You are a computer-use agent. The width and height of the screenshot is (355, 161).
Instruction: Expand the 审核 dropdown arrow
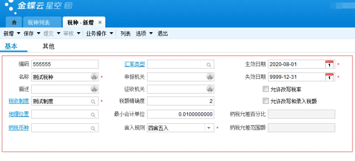point(79,34)
